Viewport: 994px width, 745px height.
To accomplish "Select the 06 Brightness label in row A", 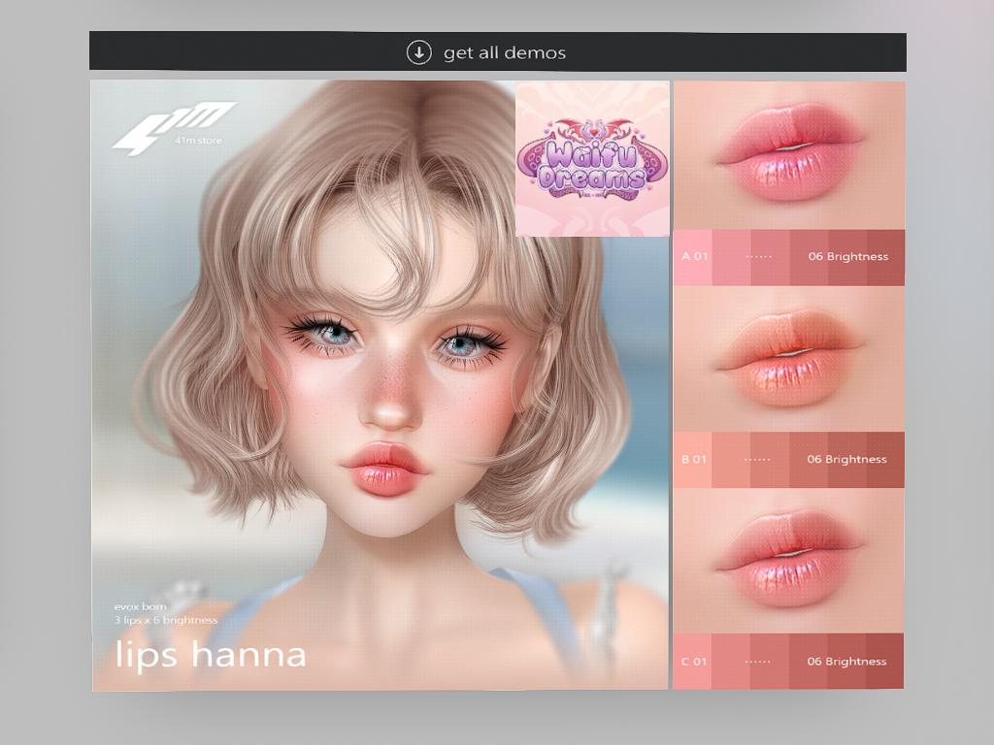I will (848, 256).
